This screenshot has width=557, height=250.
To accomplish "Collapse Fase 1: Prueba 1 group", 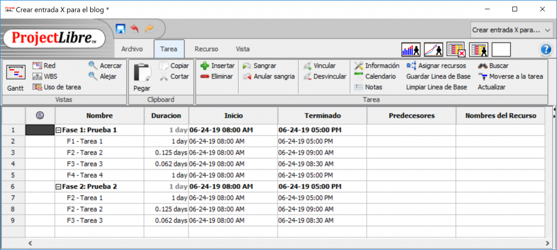I will (59, 130).
